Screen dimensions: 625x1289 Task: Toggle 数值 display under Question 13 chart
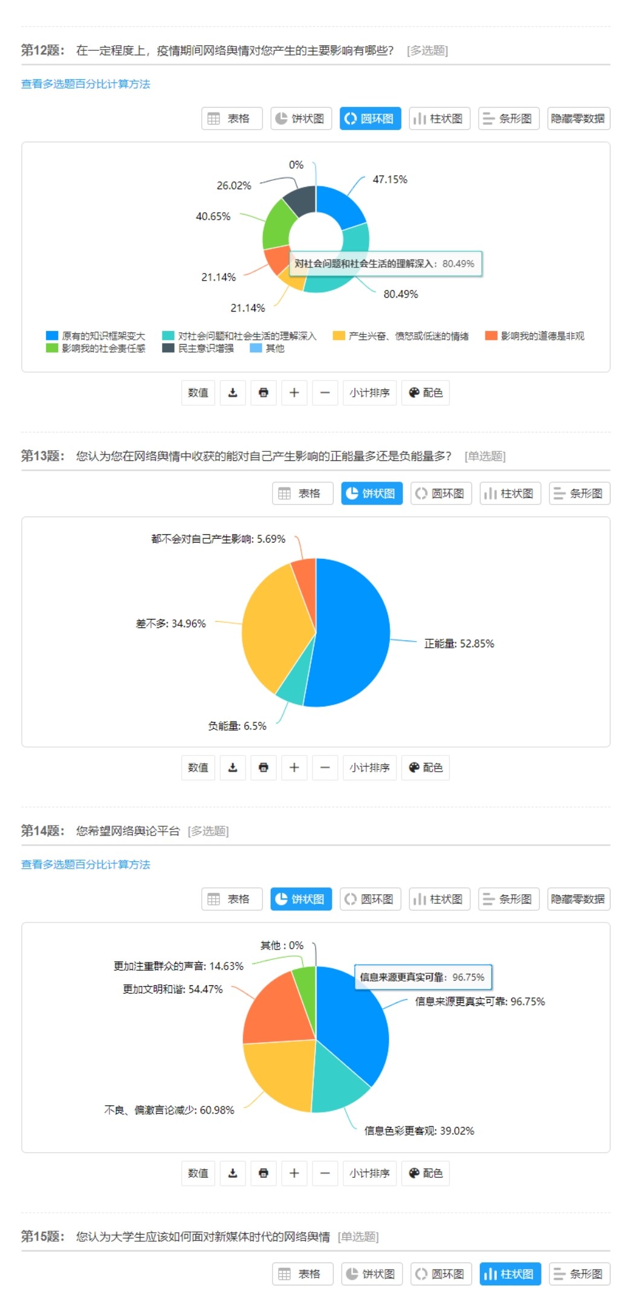point(198,768)
